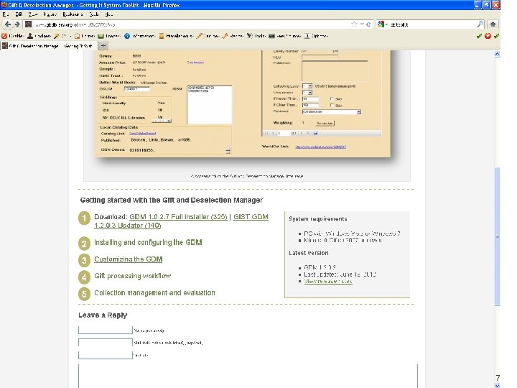Bookmark this page with the star icon

tap(354, 24)
